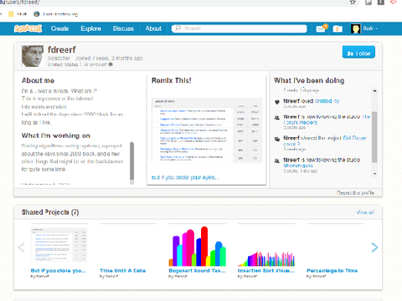Image resolution: width=402 pixels, height=301 pixels.
Task: Open the Explore menu item
Action: tap(90, 28)
